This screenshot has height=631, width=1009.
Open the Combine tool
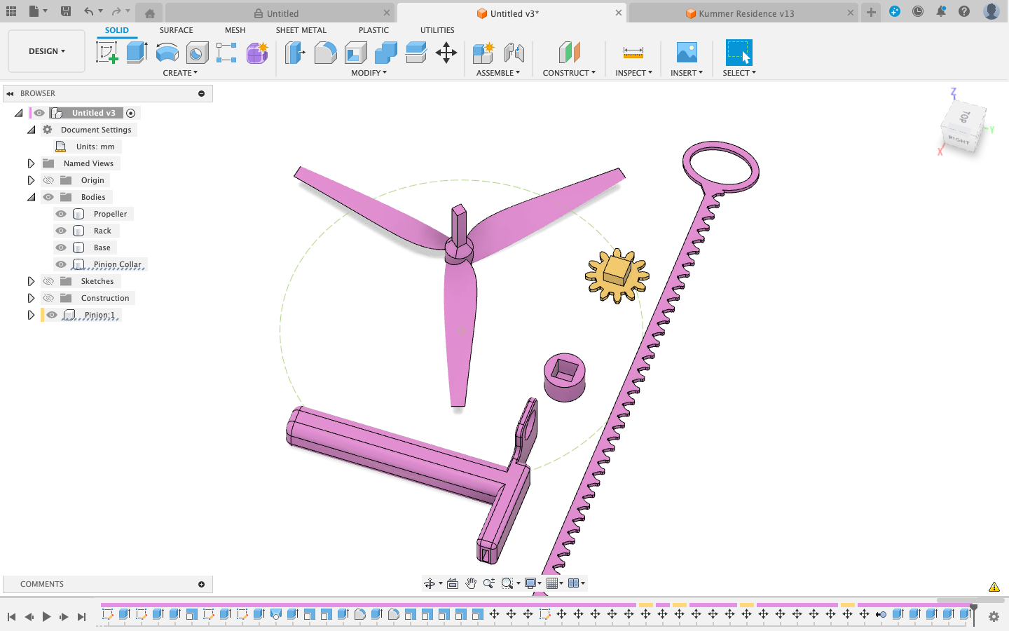(387, 53)
